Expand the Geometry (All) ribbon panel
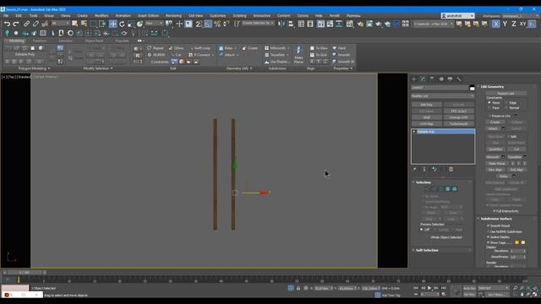Viewport: 541px width, 304px height. [239, 68]
